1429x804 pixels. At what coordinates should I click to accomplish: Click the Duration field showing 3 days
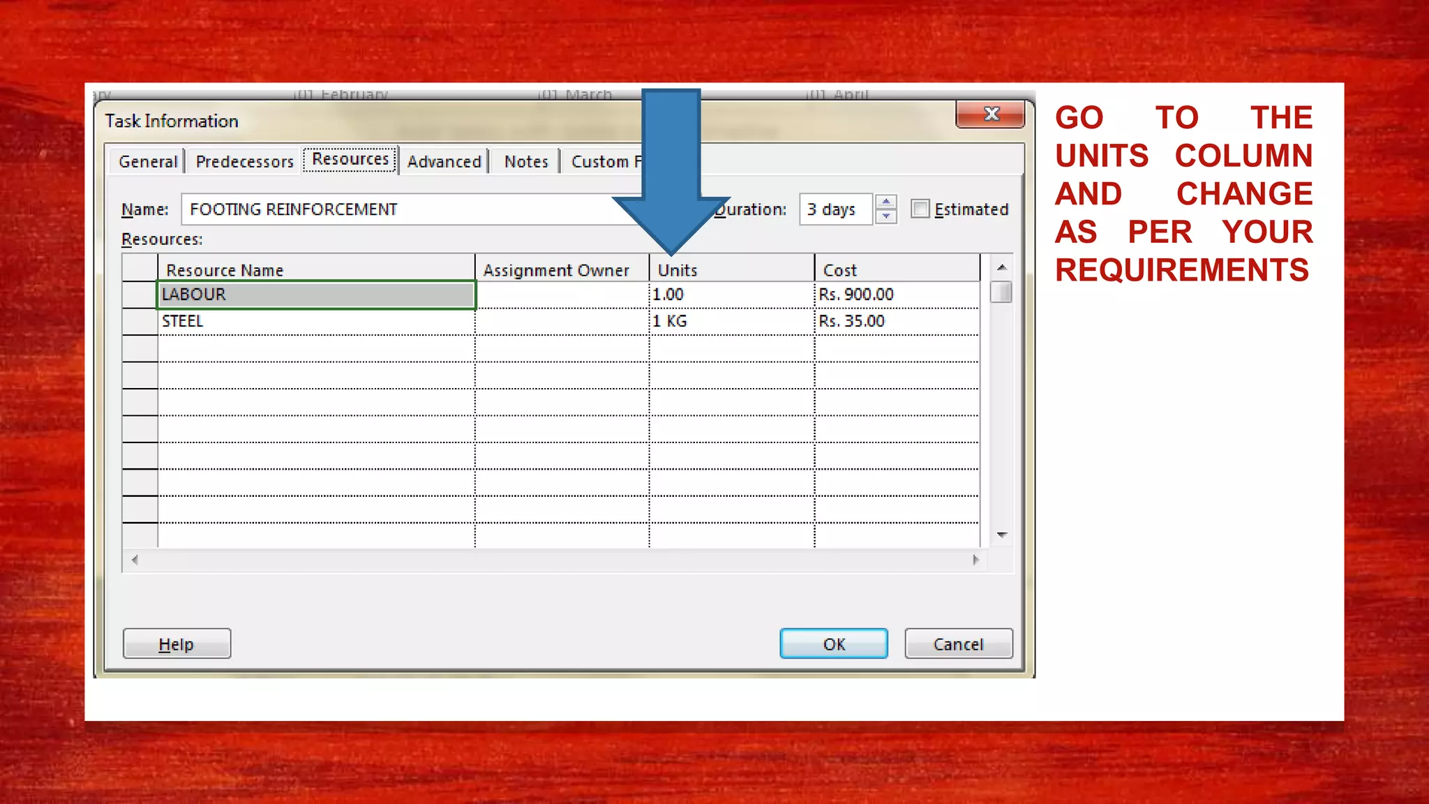coord(835,209)
